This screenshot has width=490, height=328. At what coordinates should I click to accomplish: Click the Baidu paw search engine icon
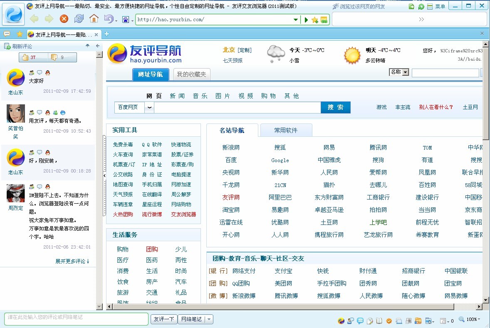pyautogui.click(x=125, y=20)
